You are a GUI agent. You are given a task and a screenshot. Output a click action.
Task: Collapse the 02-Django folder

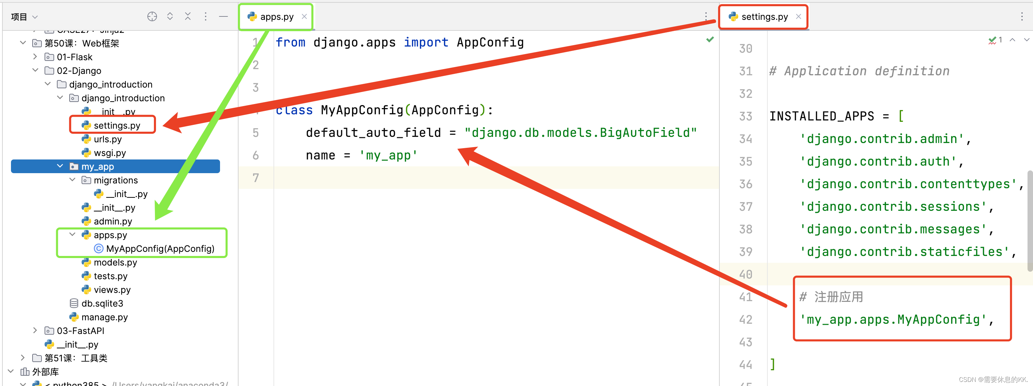tap(35, 70)
